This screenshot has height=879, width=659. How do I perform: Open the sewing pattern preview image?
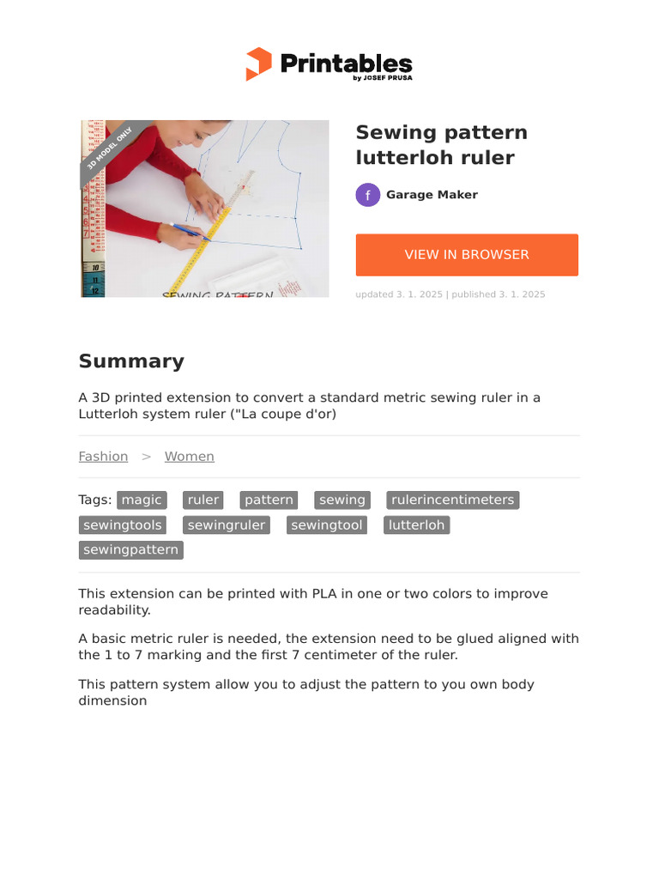[x=205, y=209]
